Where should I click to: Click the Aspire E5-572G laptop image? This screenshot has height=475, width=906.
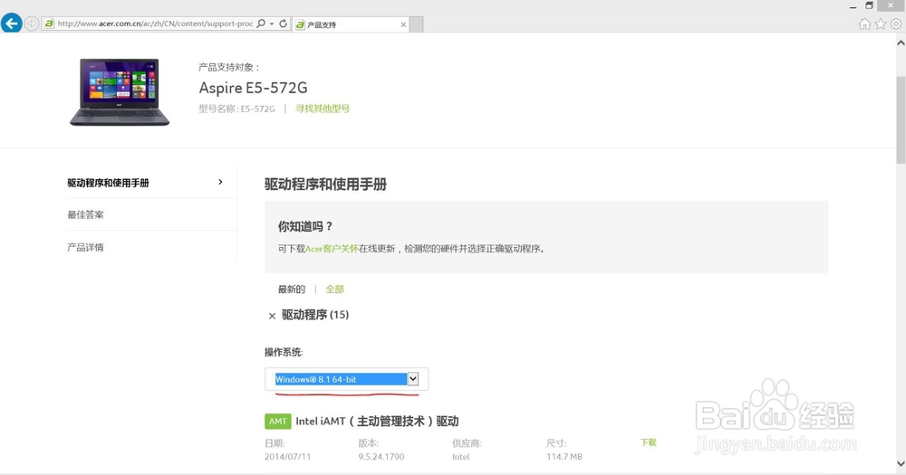click(120, 91)
